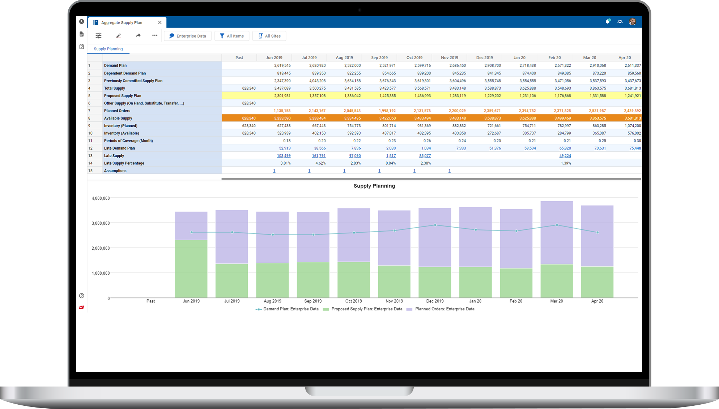Open the clipboard tasks icon
The image size is (719, 409).
pyautogui.click(x=81, y=46)
